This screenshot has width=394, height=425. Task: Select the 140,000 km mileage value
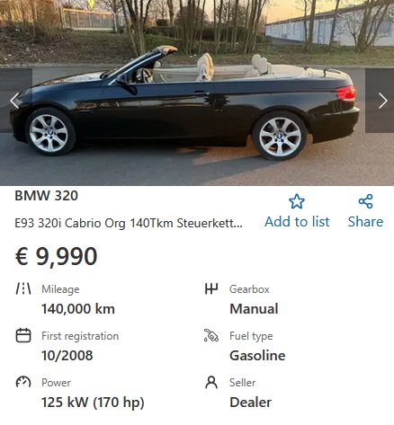pyautogui.click(x=78, y=309)
